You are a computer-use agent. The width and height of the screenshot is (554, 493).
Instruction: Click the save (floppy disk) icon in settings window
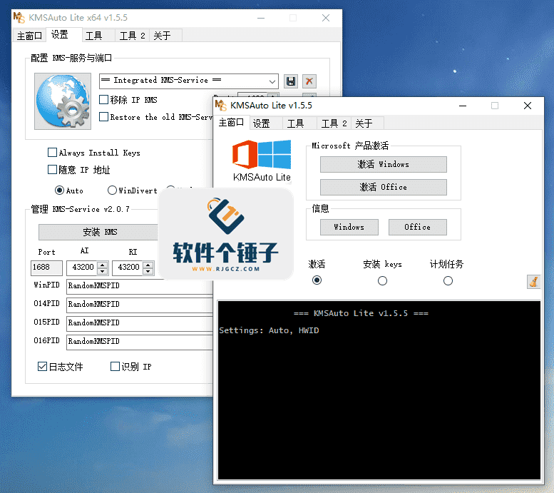point(291,81)
